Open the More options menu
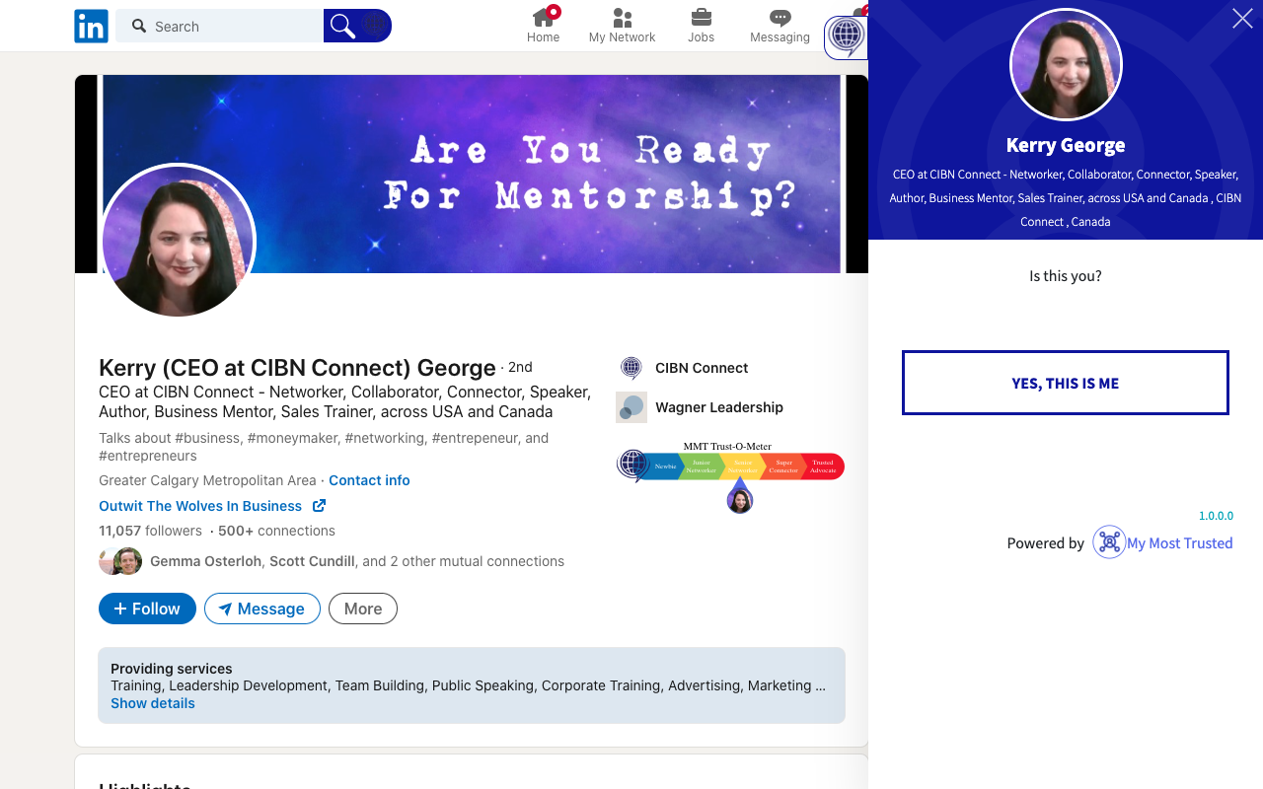Viewport: 1263px width, 789px height. (x=362, y=609)
